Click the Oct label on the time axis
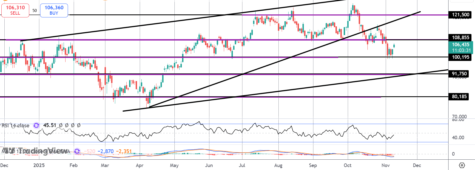 (348, 165)
